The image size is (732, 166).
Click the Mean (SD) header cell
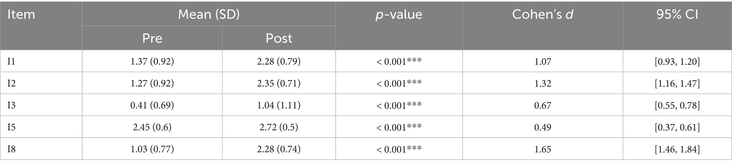209,14
